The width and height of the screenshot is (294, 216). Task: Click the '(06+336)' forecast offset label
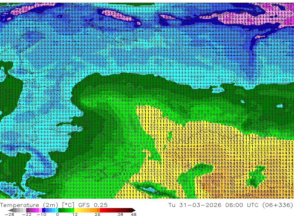click(278, 205)
